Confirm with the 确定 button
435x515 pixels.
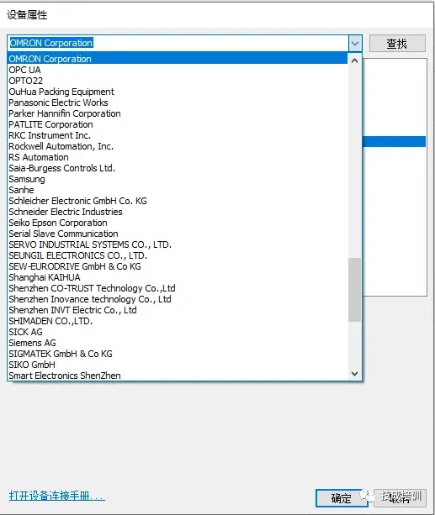341,498
